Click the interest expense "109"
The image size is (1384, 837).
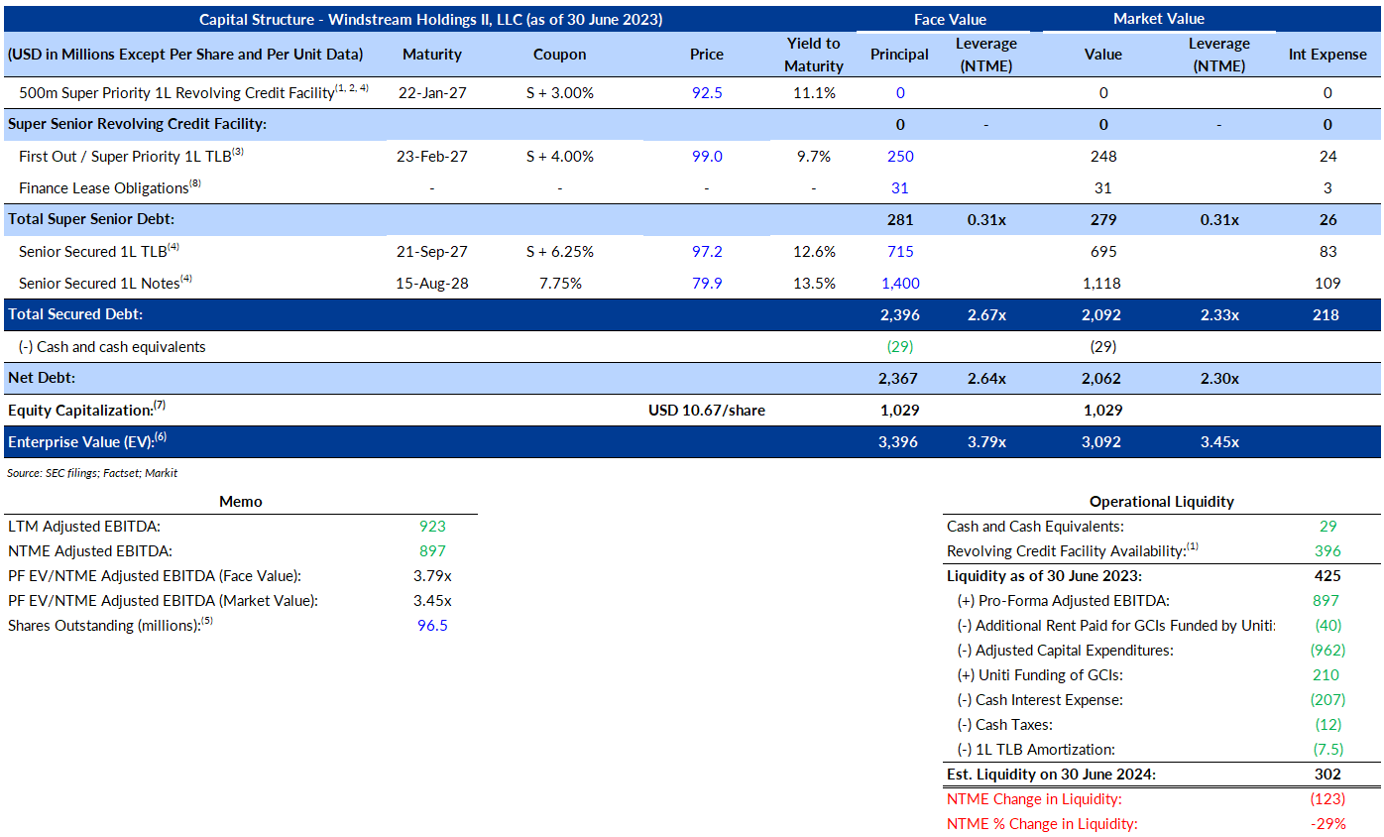pyautogui.click(x=1328, y=284)
